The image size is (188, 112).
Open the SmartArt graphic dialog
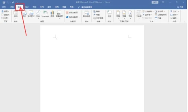coord(45,14)
